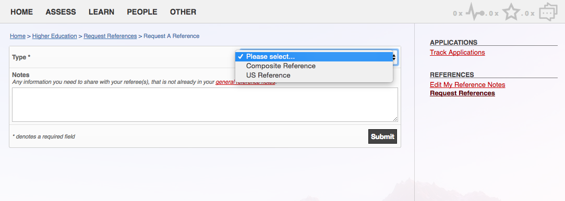Open the chat messages icon

[548, 11]
